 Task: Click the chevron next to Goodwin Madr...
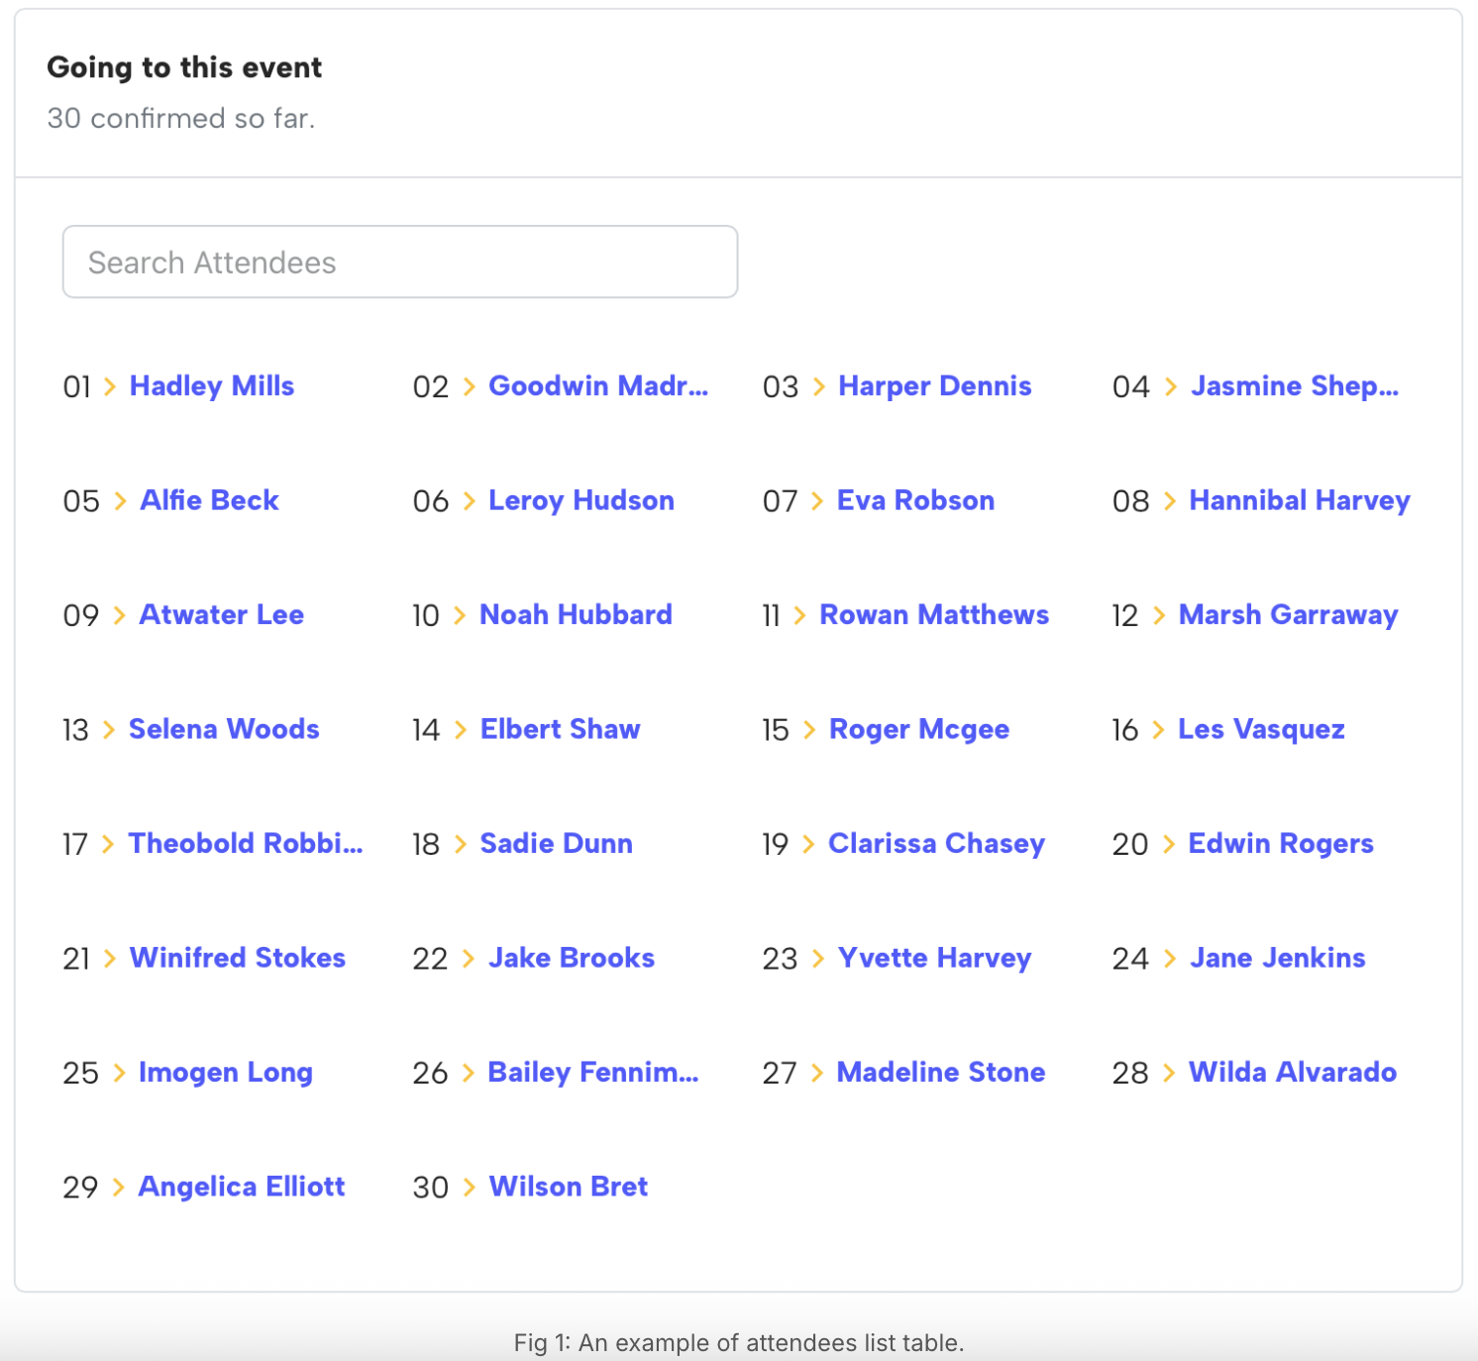click(x=469, y=386)
